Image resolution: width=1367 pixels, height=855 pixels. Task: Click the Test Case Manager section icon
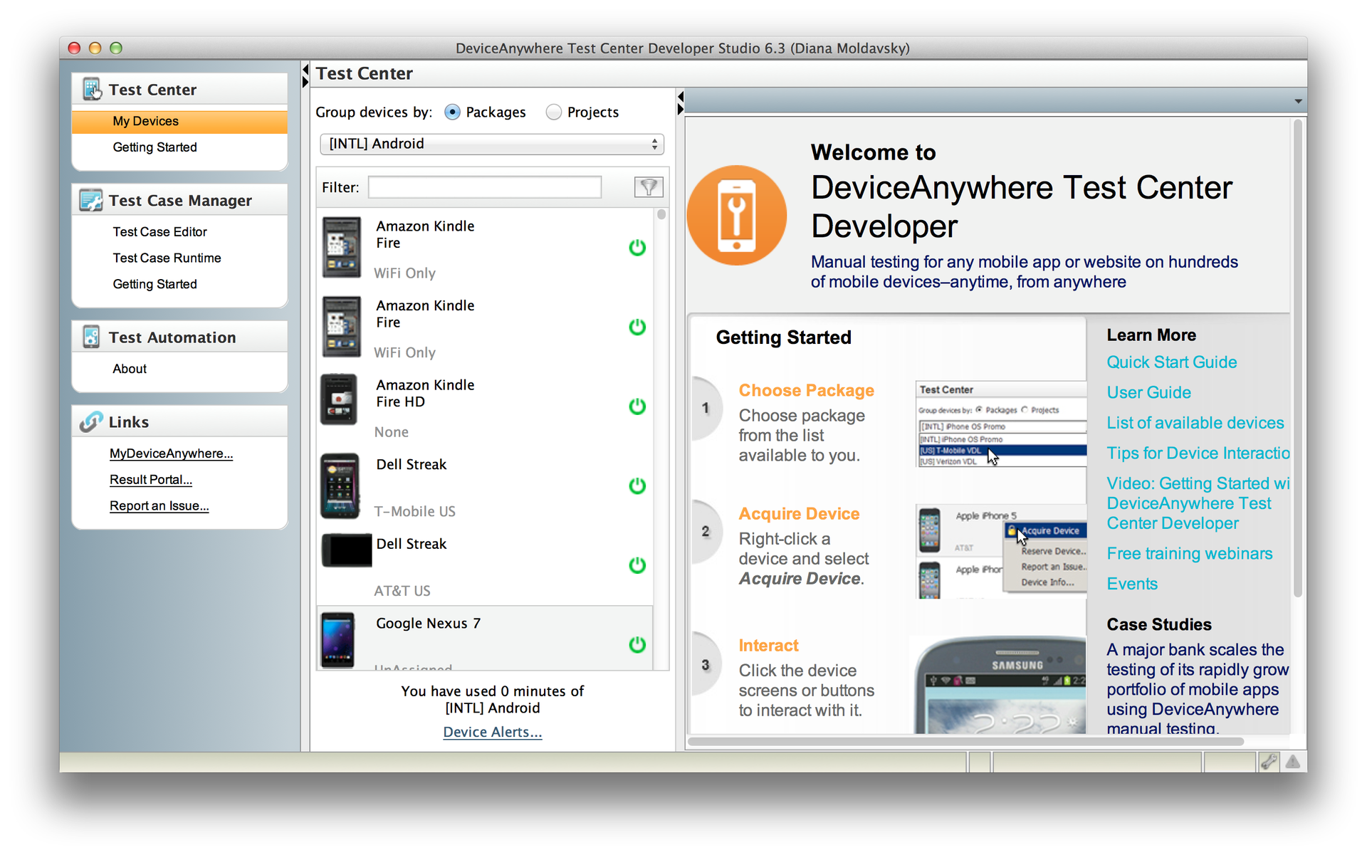(91, 200)
